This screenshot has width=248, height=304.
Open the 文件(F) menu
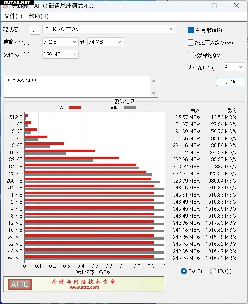pyautogui.click(x=13, y=16)
